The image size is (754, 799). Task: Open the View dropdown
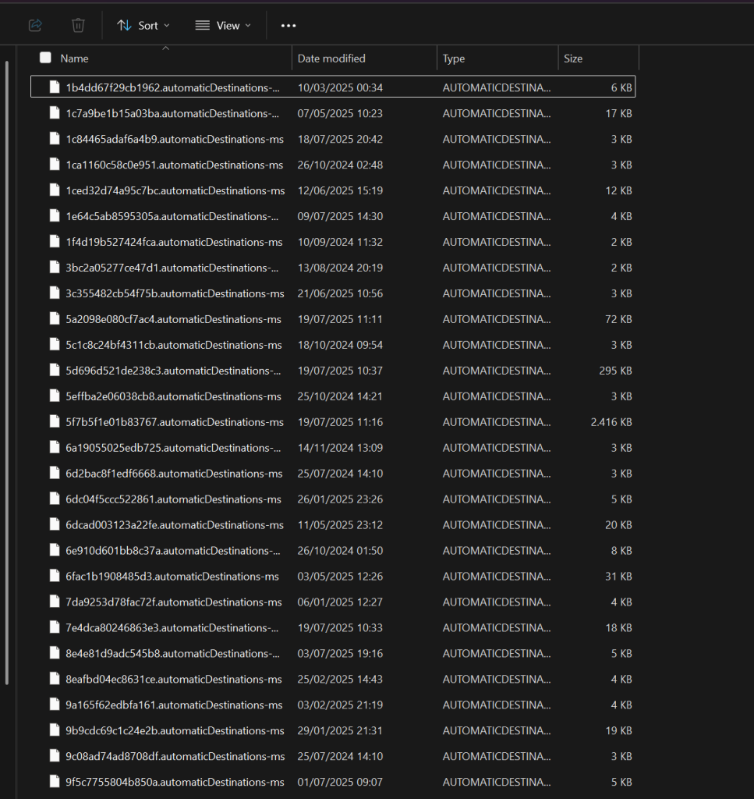(223, 26)
